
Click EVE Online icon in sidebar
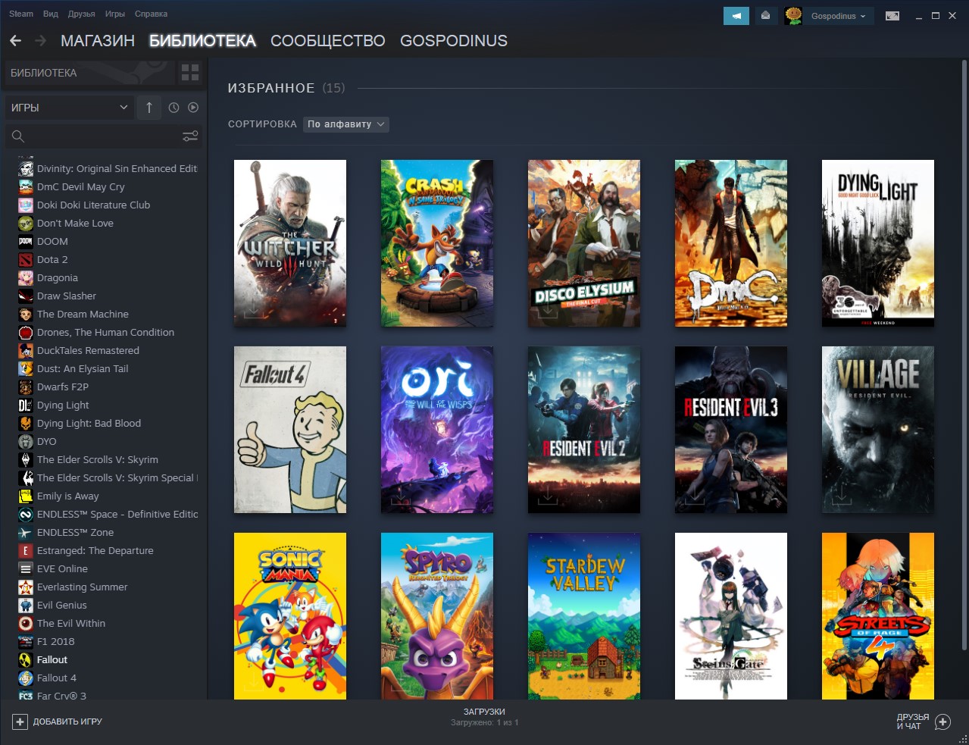[x=26, y=568]
